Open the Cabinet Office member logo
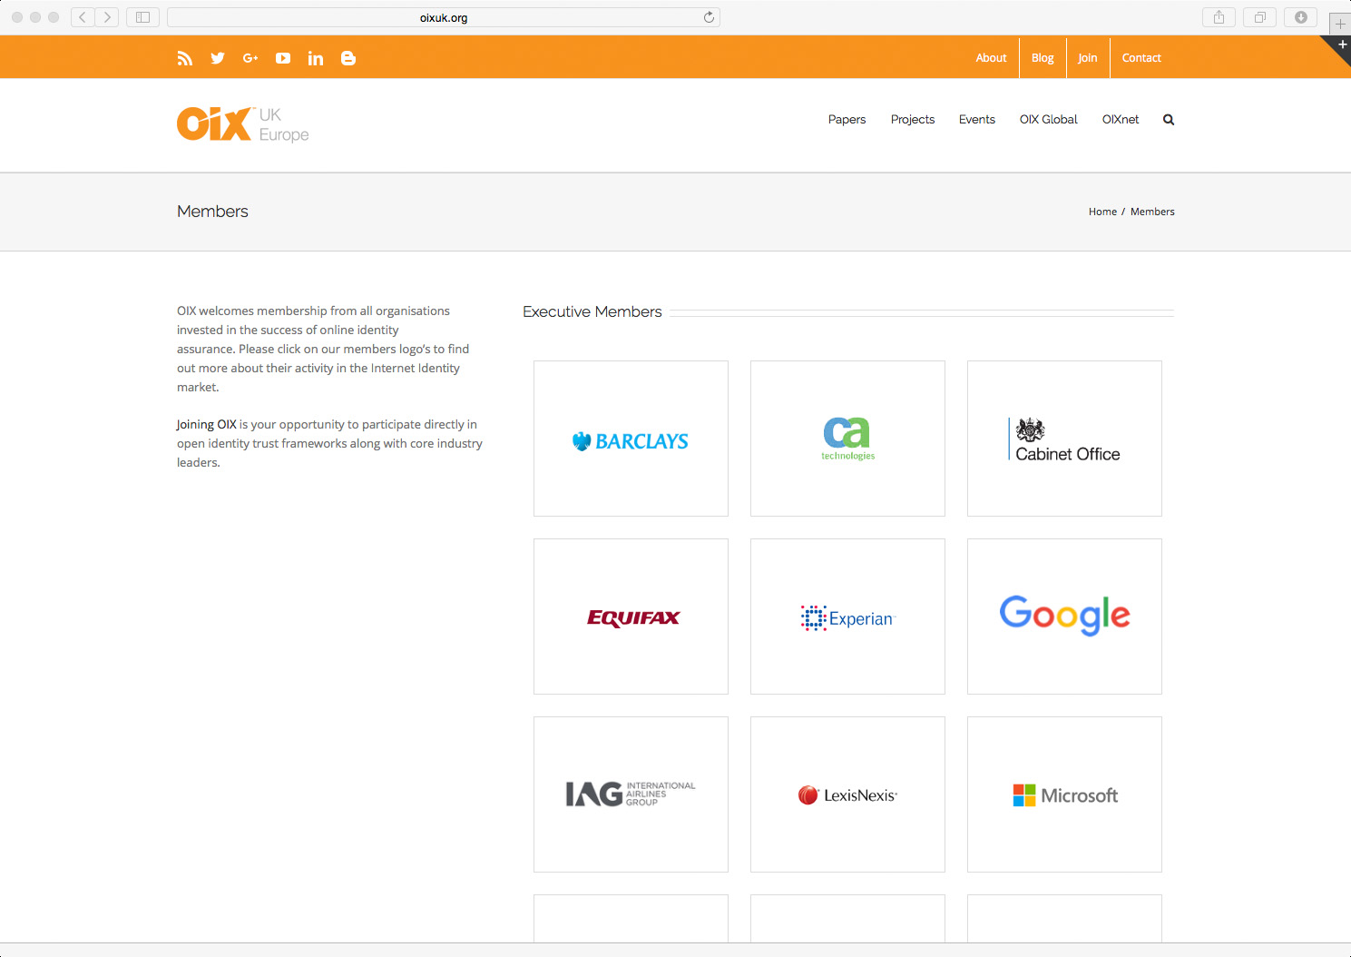Screen dimensions: 1351x957 point(1064,439)
